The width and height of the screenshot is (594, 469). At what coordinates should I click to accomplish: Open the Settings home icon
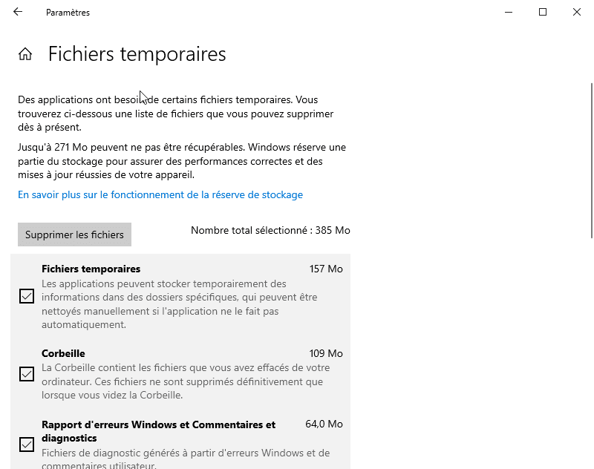[x=25, y=54]
